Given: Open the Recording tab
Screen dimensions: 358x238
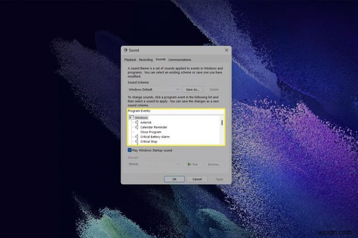Looking at the screenshot, I should click(x=145, y=60).
